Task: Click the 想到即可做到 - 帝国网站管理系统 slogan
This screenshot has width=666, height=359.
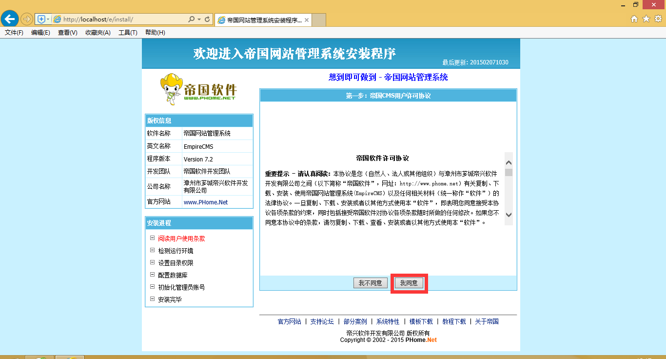Action: pyautogui.click(x=389, y=77)
